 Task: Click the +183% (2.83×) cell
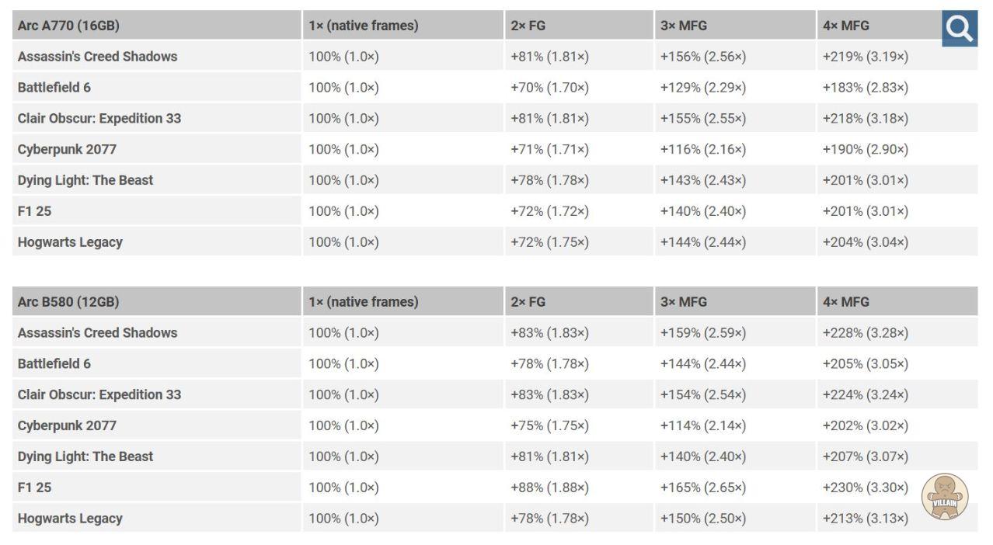click(865, 88)
